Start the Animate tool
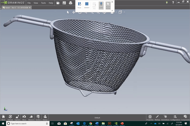190x126 pixels. (x=10, y=117)
